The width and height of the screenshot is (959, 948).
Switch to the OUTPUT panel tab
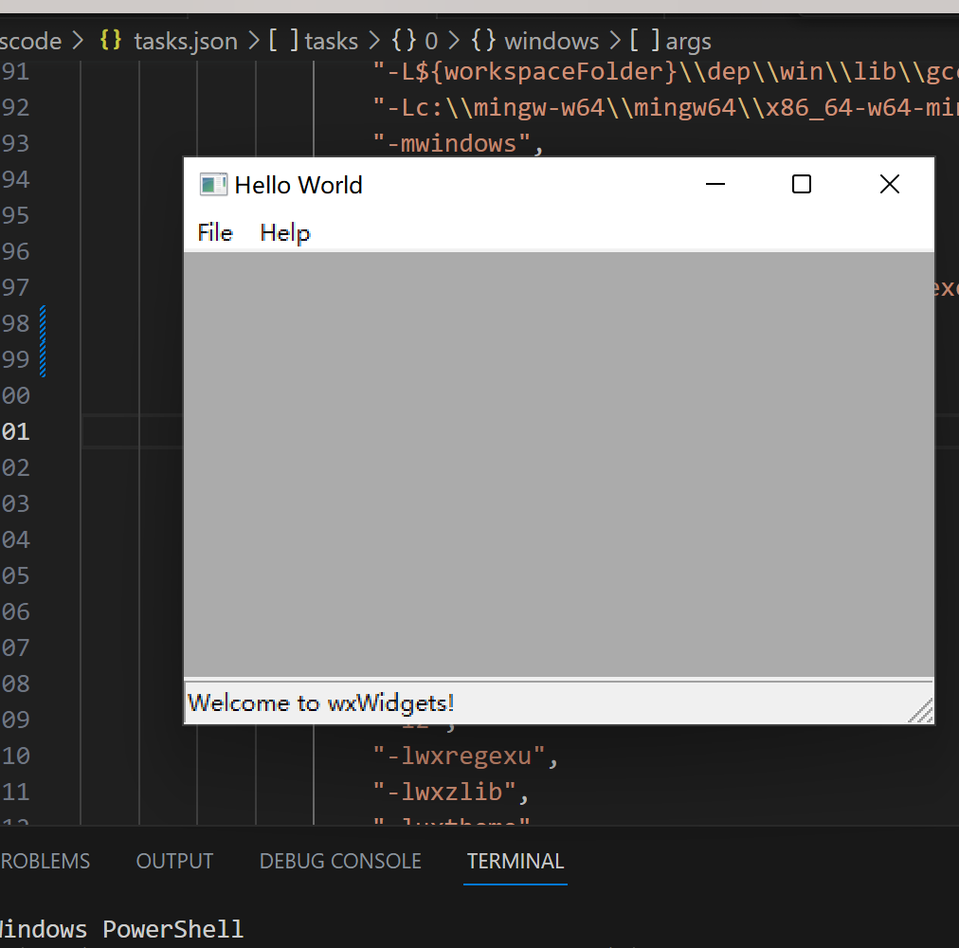[x=174, y=861]
